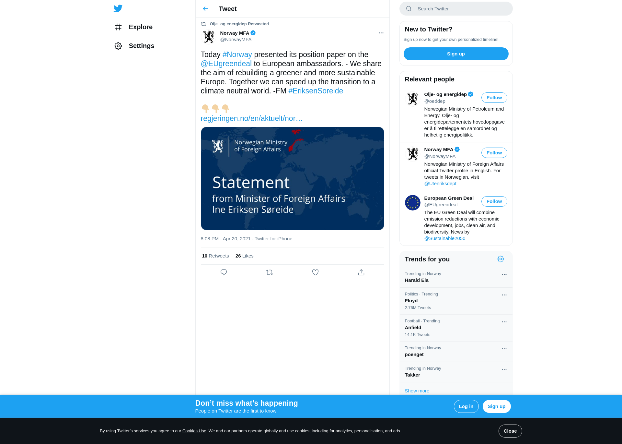
Task: Follow Olje- og energidep
Action: point(494,98)
